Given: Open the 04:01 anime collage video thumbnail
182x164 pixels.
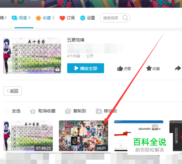Looking at the screenshot, I should (83, 136).
